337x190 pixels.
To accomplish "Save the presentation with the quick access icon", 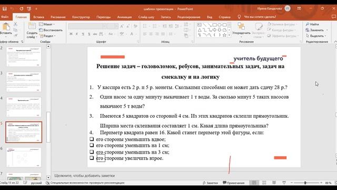I will [4, 9].
